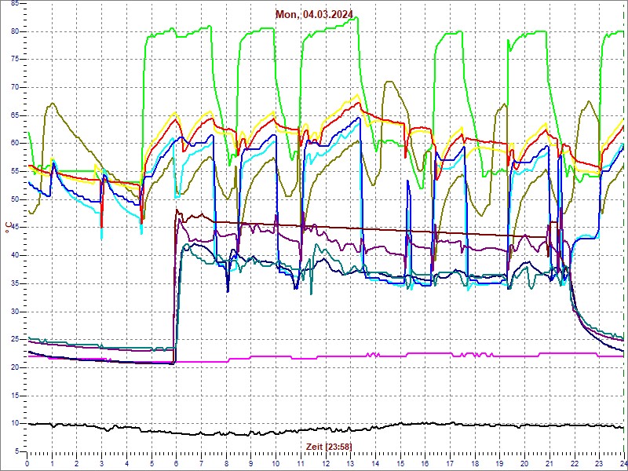Click the chart date title Mon, 04.03.2024
Screen dimensions: 628x471
click(x=314, y=14)
